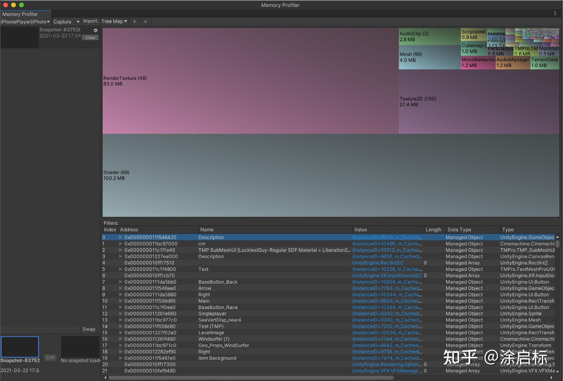The image size is (563, 381).
Task: Select the RenderTexture (48) tree map block
Action: (x=251, y=81)
